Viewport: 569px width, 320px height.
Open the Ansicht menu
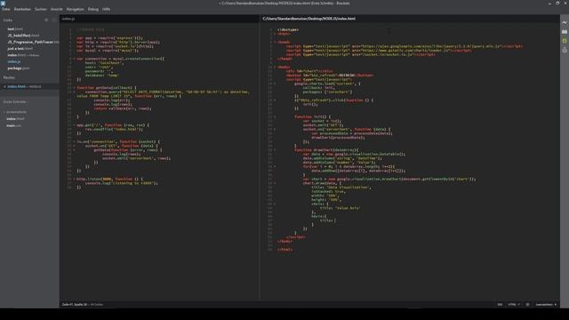point(56,9)
